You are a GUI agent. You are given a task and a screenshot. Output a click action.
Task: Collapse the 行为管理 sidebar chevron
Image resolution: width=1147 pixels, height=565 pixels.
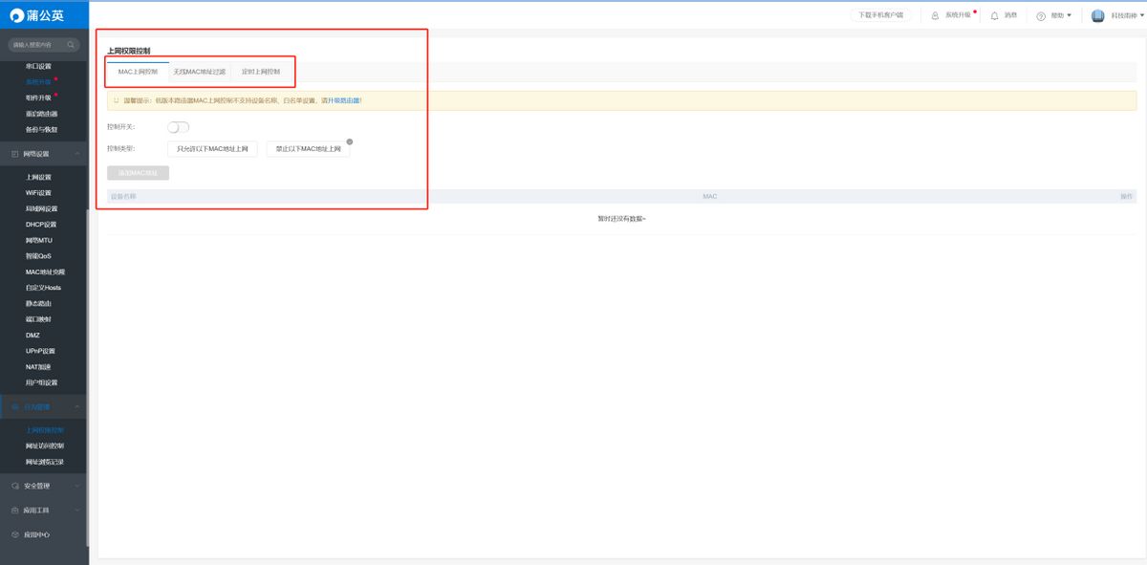tap(76, 408)
